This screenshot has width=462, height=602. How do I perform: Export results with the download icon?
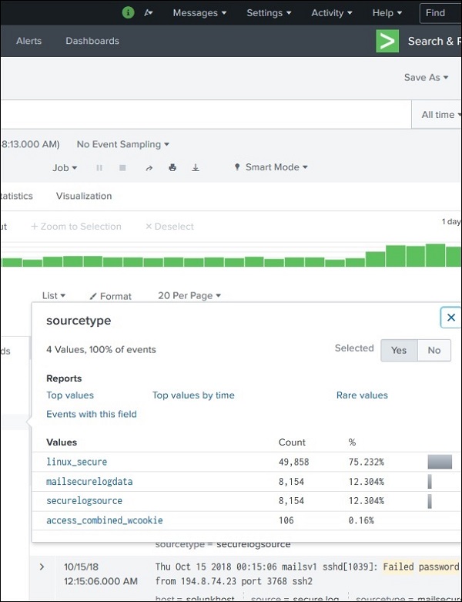[196, 167]
